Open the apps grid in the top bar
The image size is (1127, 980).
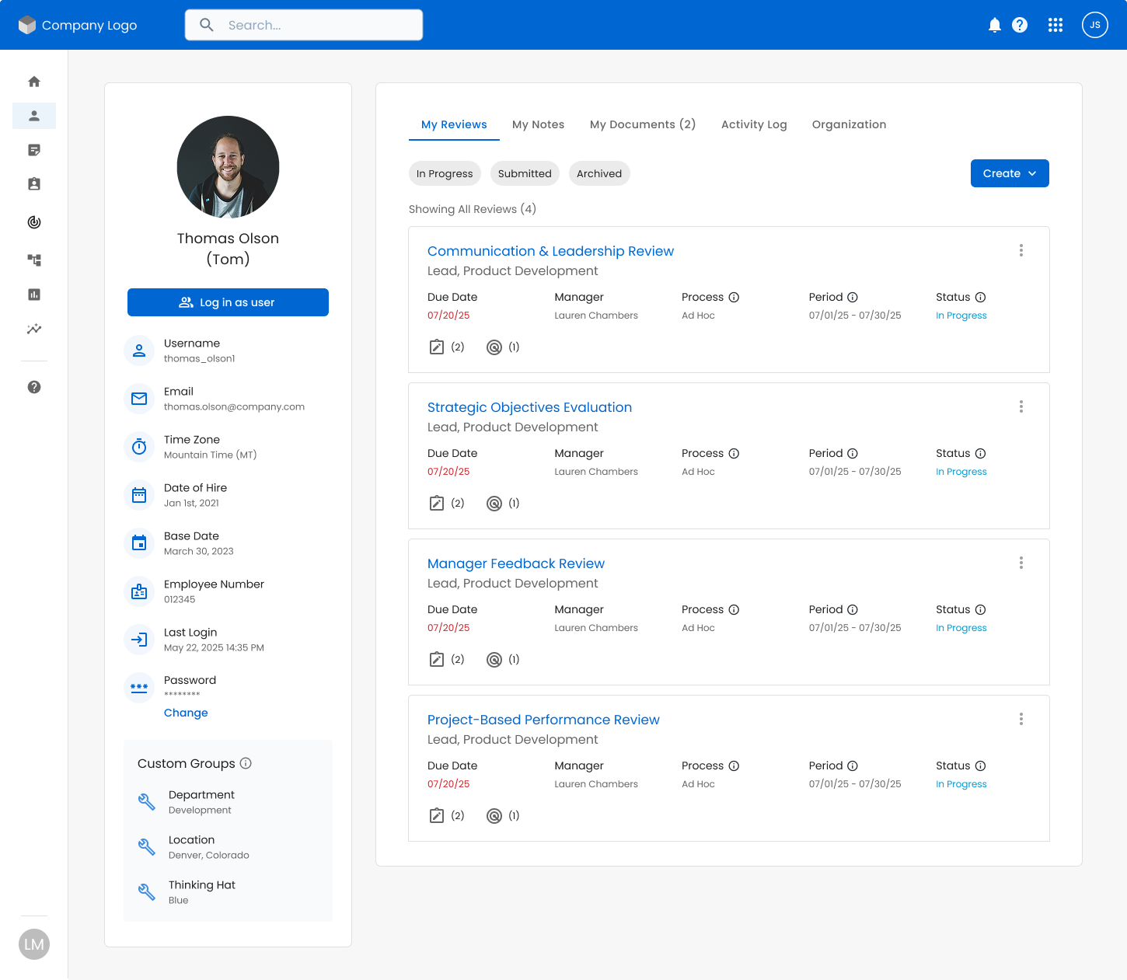pos(1055,25)
